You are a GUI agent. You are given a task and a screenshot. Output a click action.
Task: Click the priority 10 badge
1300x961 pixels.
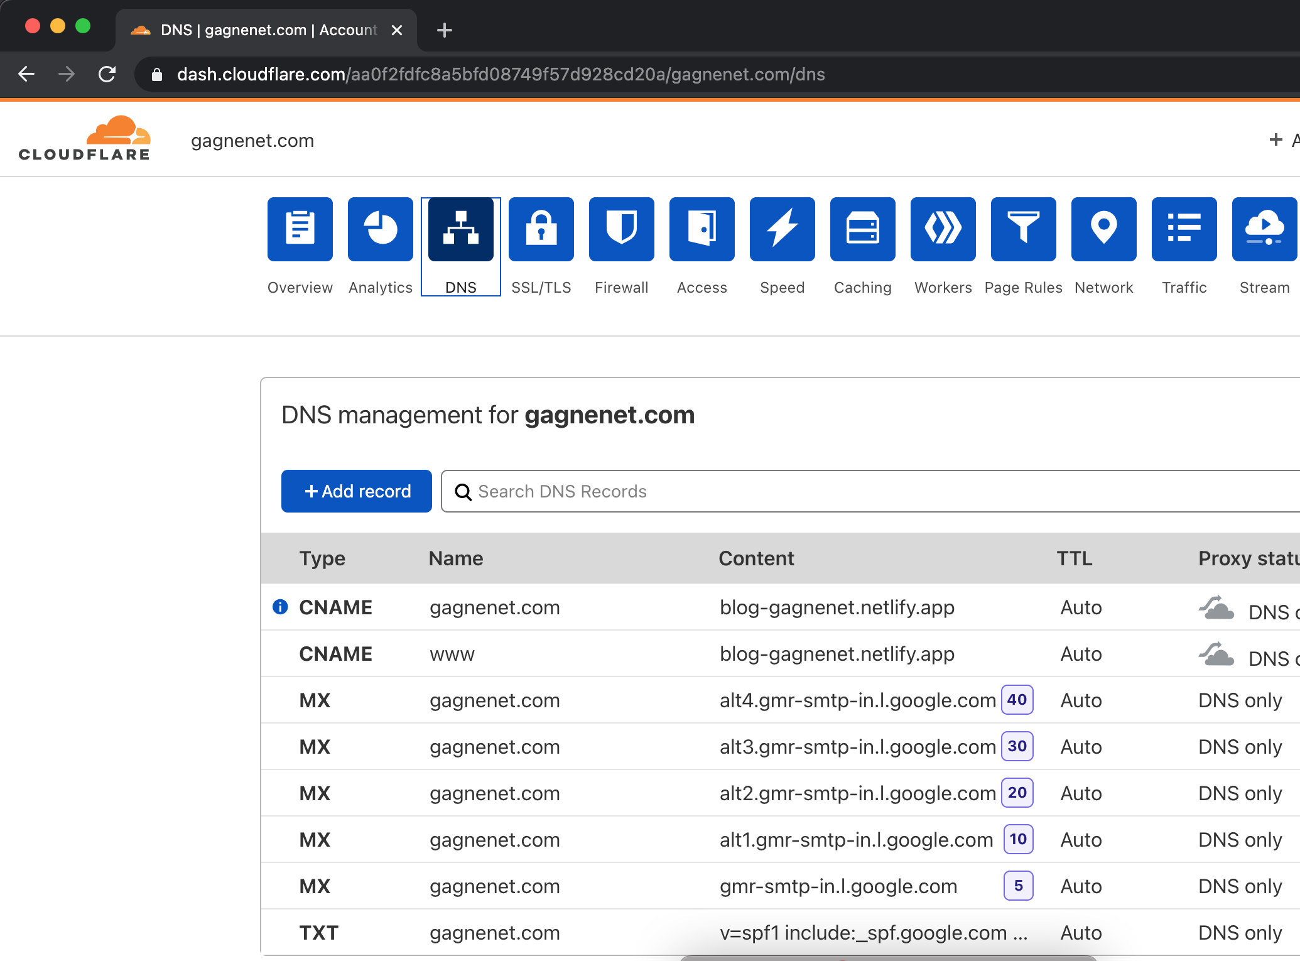pyautogui.click(x=1019, y=839)
